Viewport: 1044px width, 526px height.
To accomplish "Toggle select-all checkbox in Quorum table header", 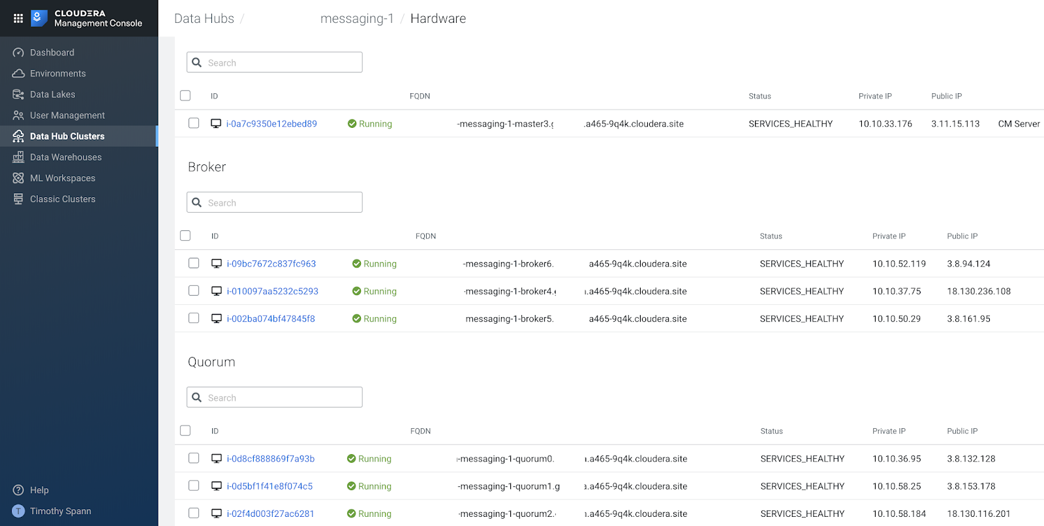I will pyautogui.click(x=185, y=431).
